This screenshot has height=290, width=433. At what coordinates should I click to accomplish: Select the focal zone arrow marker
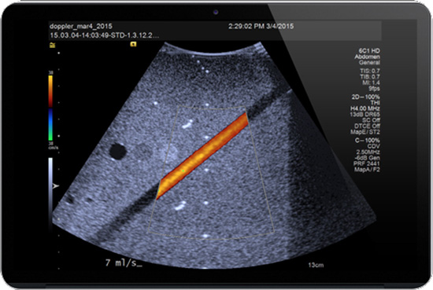[x=56, y=186]
